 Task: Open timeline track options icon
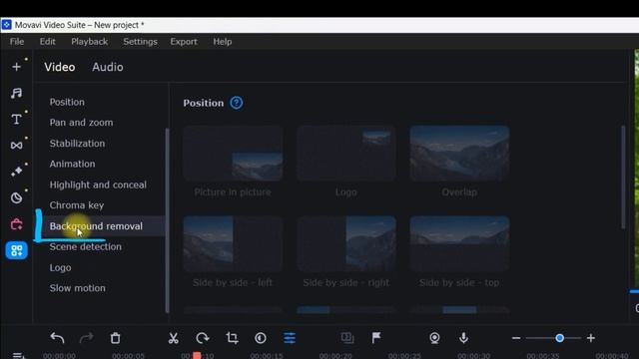[18, 355]
